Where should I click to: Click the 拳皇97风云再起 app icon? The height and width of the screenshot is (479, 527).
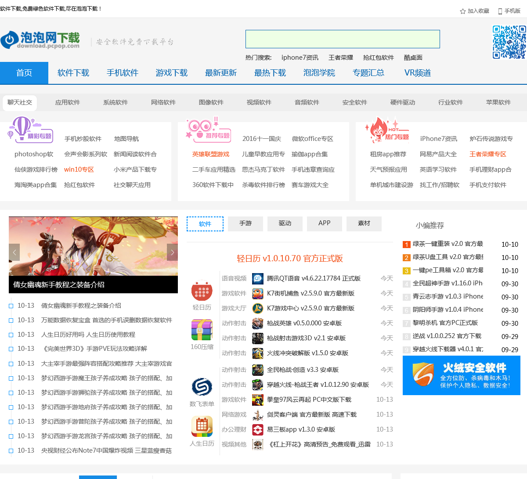[258, 400]
